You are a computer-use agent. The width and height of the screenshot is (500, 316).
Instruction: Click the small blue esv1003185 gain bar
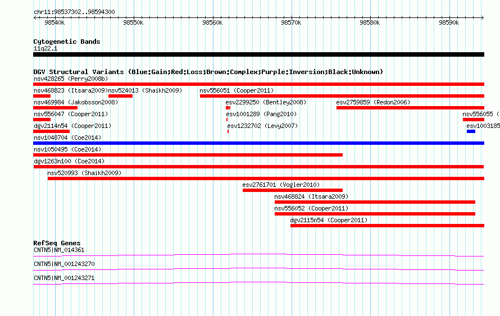(x=471, y=131)
